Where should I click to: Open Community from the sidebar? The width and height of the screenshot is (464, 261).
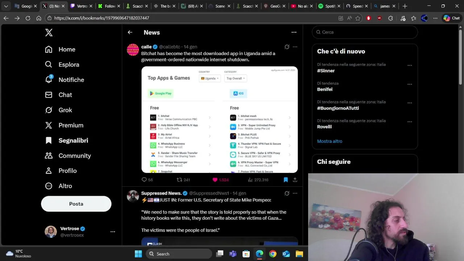pyautogui.click(x=68, y=156)
